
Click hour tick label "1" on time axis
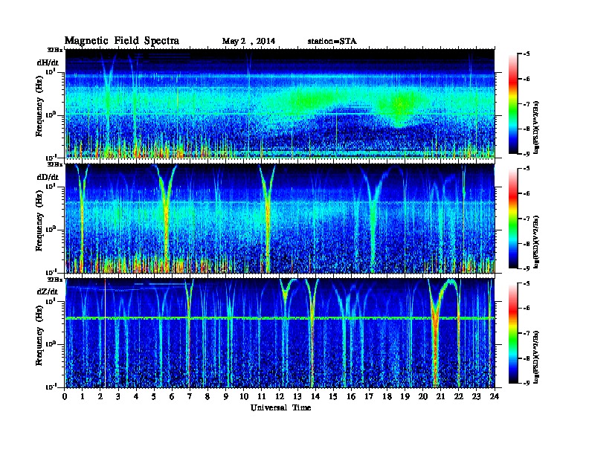tap(83, 397)
